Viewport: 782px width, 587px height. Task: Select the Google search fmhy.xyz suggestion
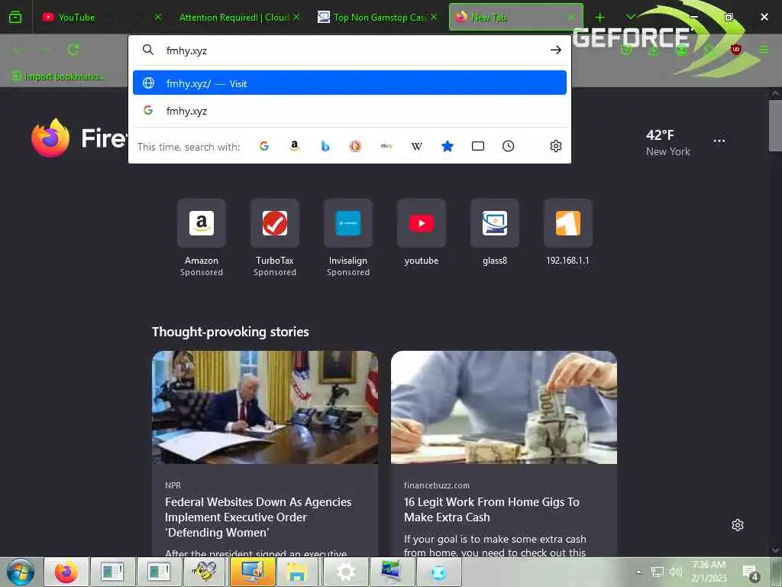coord(349,110)
